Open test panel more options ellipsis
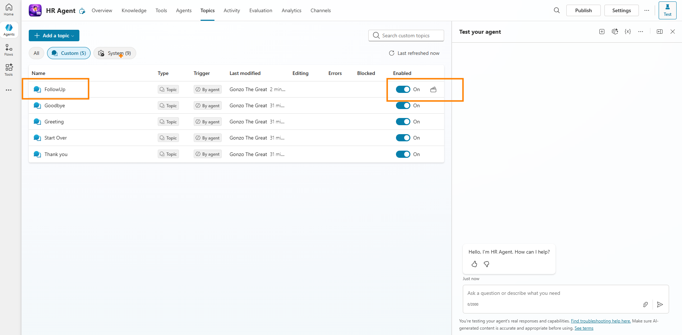Image resolution: width=682 pixels, height=335 pixels. 641,32
